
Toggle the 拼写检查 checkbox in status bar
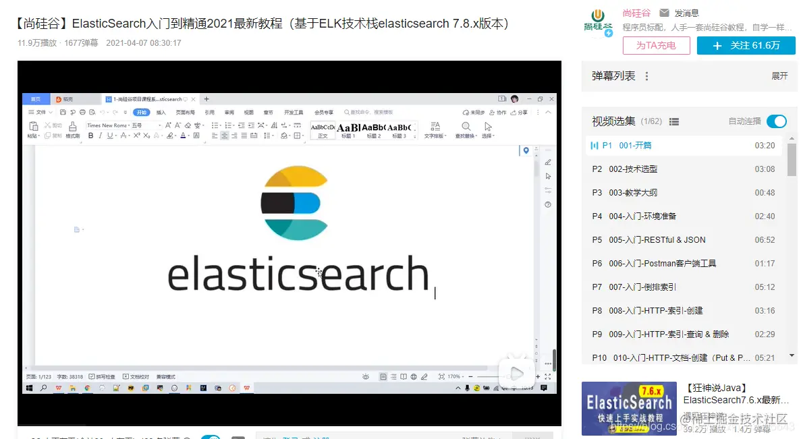[102, 377]
